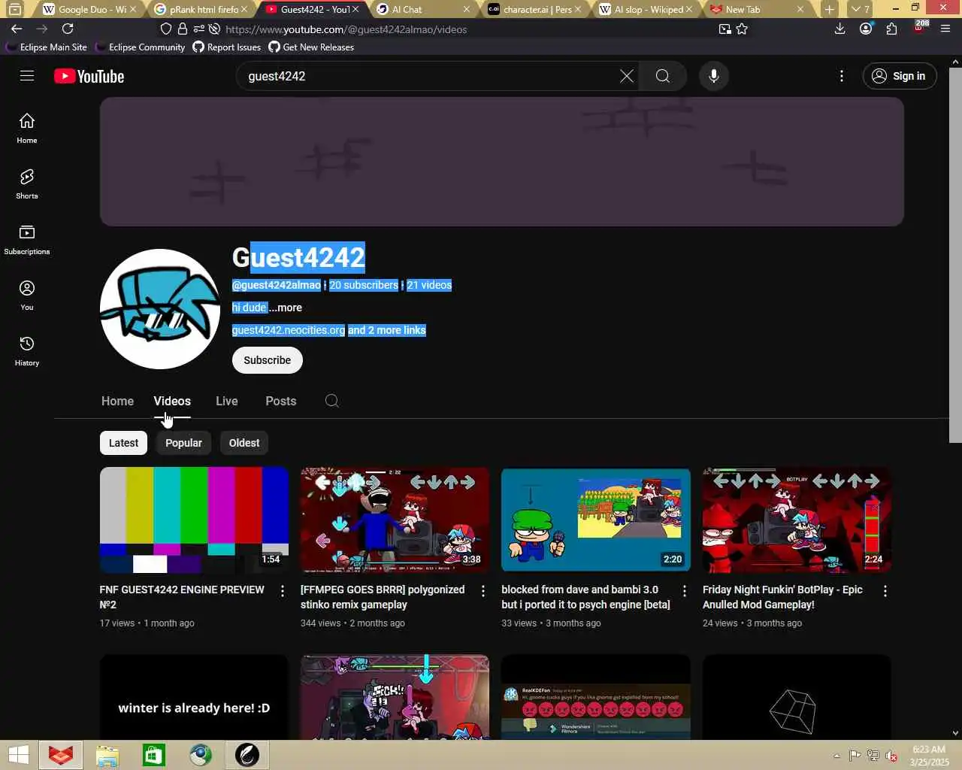The image size is (962, 770).
Task: Click the Sign in button
Action: [x=899, y=76]
